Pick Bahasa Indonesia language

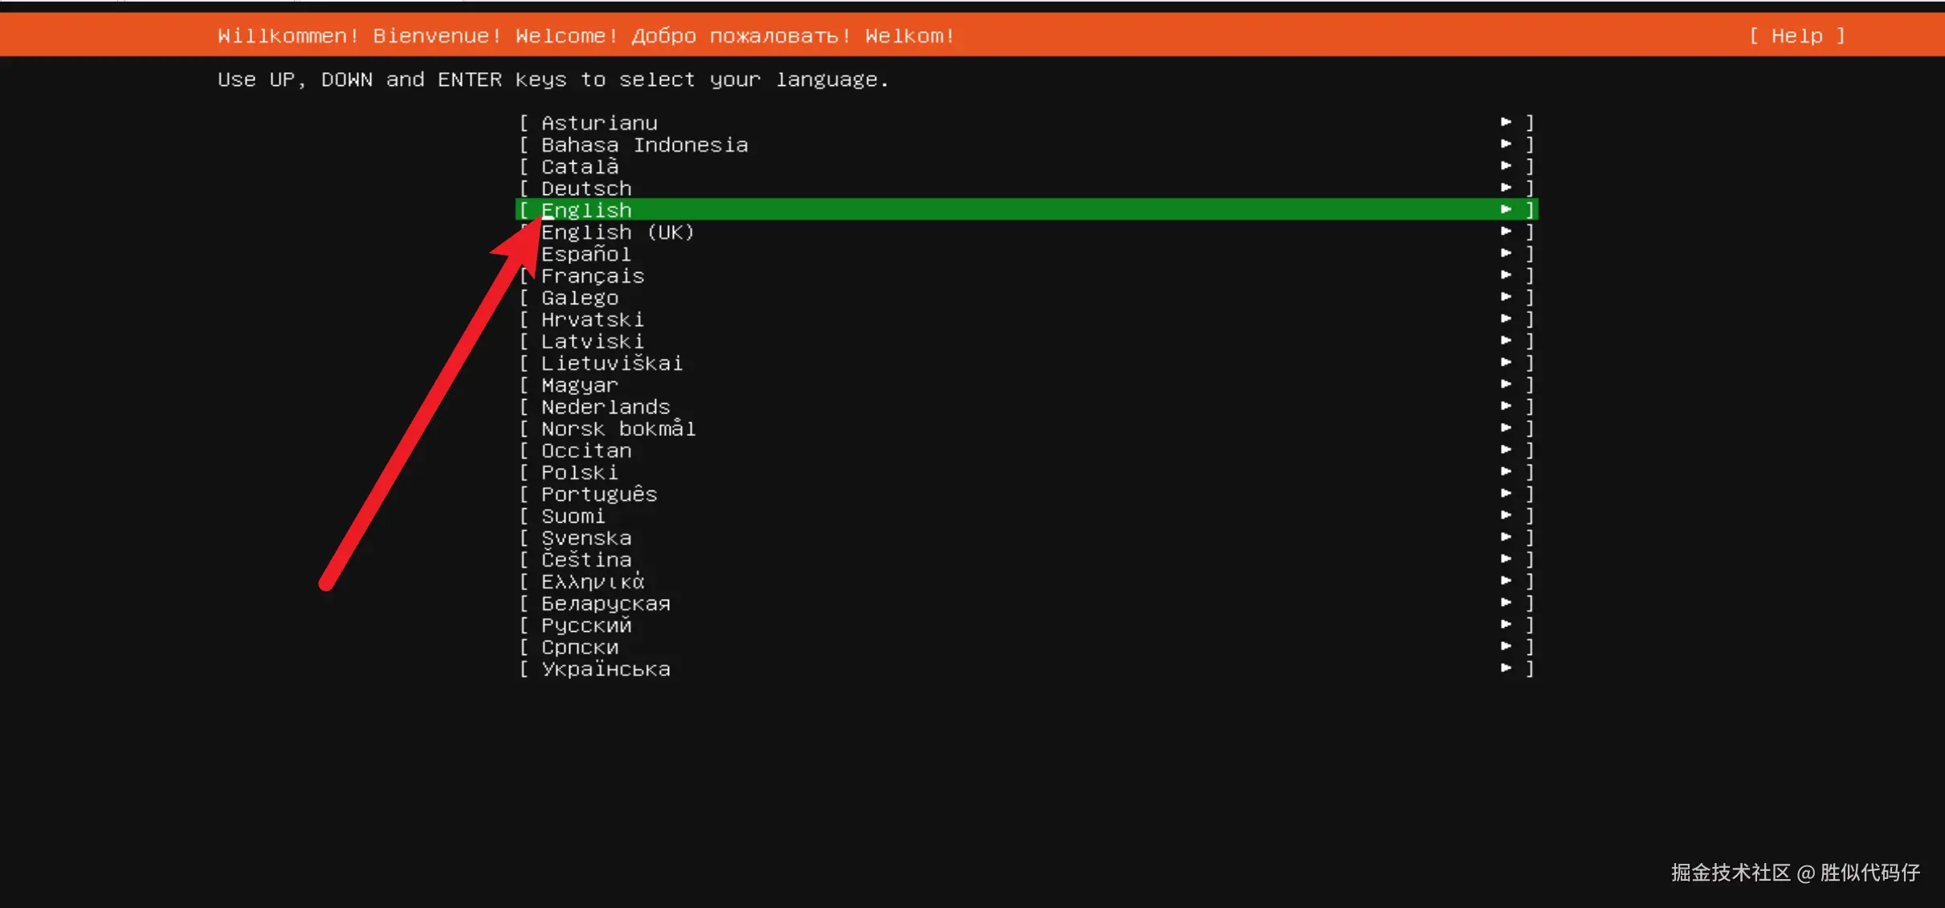coord(644,145)
